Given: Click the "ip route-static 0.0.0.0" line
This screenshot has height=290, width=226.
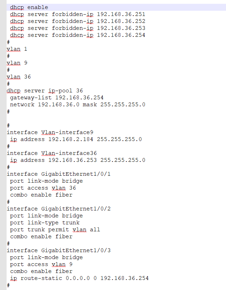Looking at the screenshot, I should (x=79, y=278).
